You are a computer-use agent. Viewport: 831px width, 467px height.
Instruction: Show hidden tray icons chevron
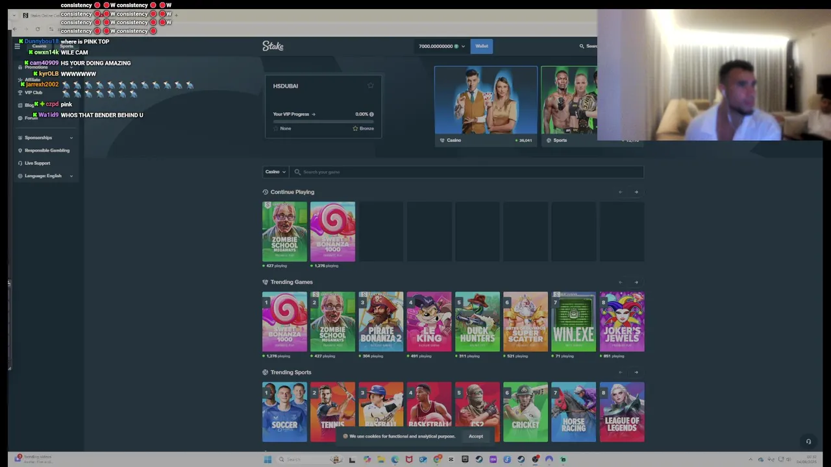click(x=750, y=459)
